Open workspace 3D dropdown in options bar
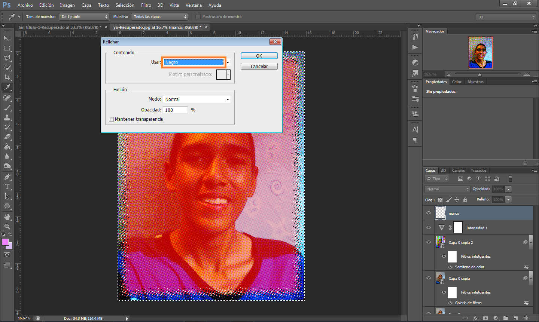 point(506,17)
